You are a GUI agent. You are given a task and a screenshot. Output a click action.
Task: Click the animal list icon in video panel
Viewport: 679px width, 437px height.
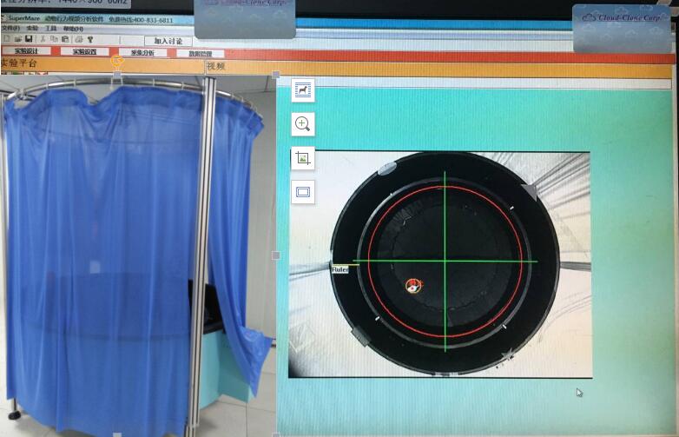pos(303,90)
